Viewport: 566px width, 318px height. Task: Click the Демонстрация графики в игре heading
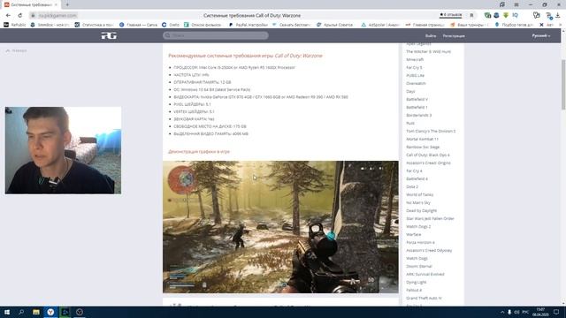coord(199,151)
